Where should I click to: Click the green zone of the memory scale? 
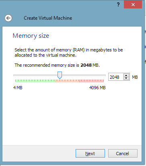click(35, 81)
